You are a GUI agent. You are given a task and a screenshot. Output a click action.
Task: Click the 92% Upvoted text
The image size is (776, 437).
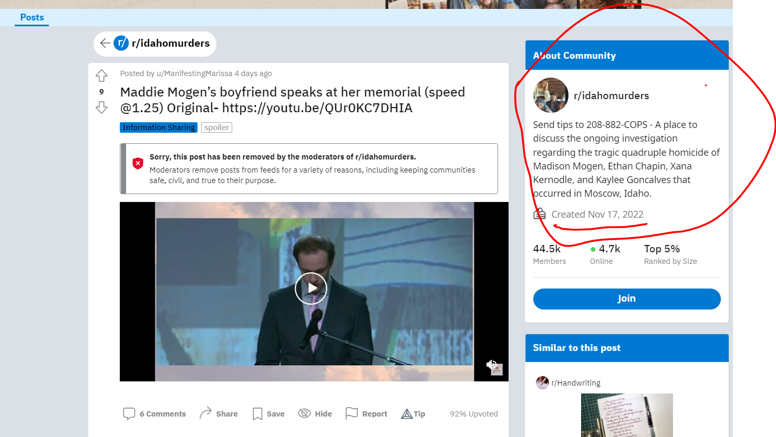pos(474,414)
